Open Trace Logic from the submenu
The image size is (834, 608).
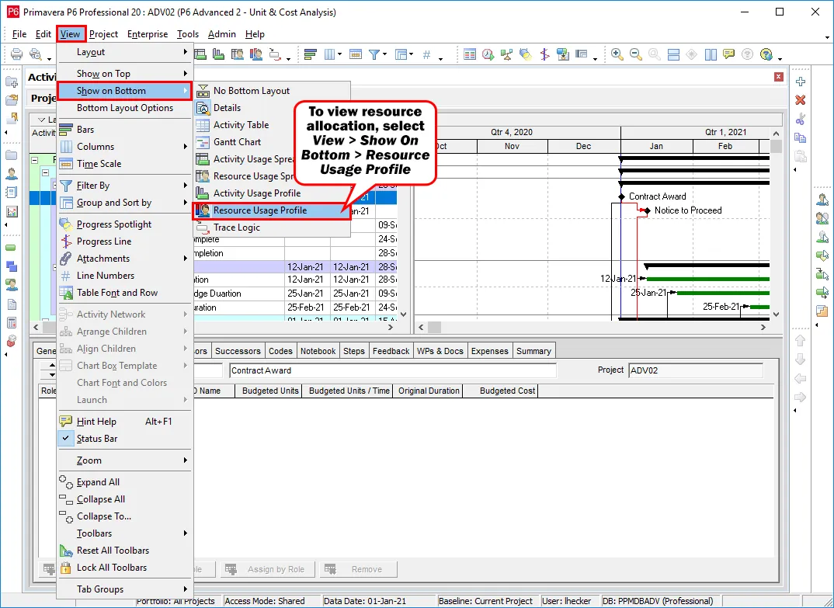click(x=237, y=228)
